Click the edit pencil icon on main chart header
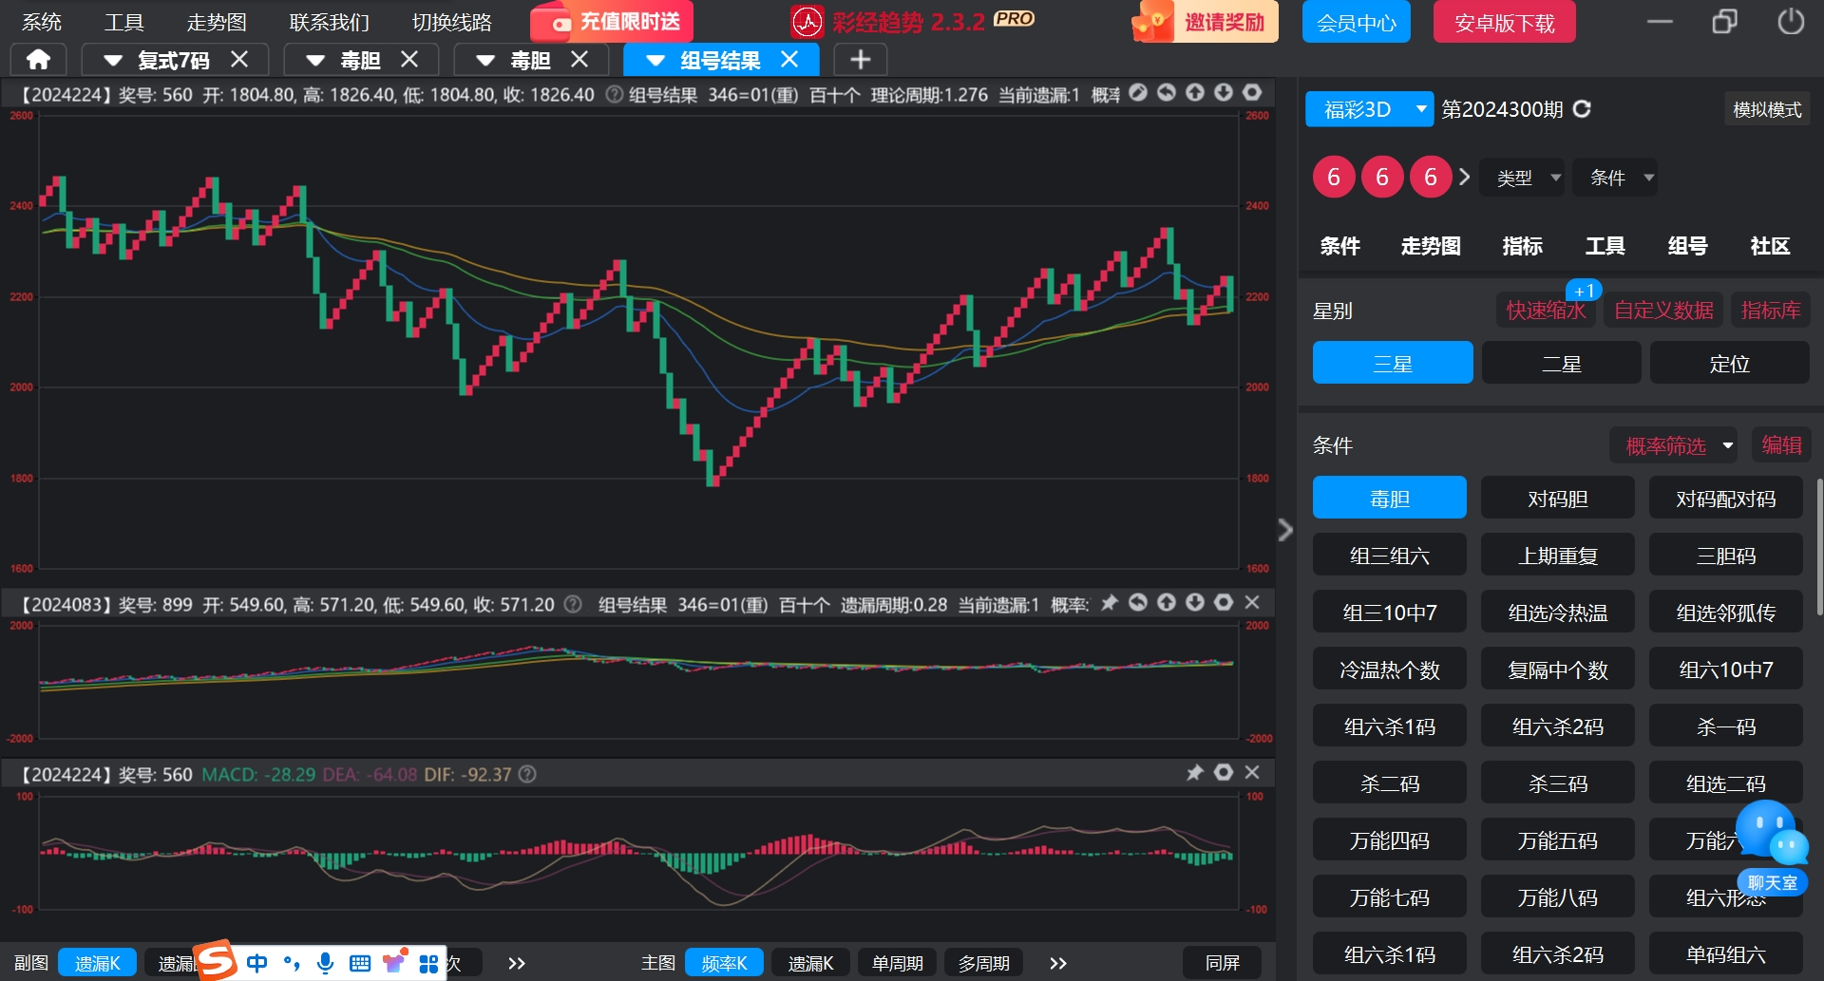Image resolution: width=1824 pixels, height=981 pixels. point(1138,93)
